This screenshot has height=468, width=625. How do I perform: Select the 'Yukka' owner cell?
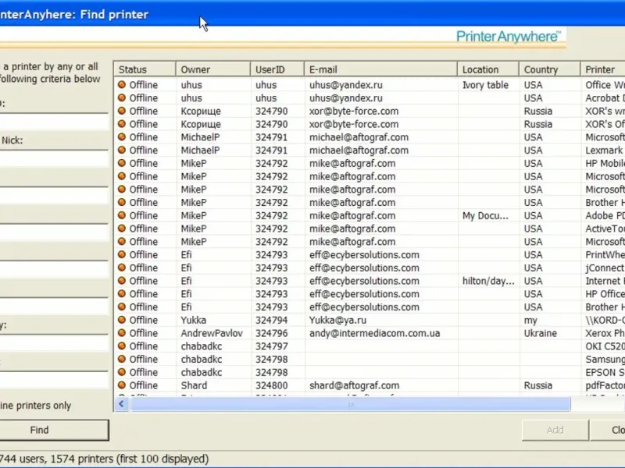click(x=193, y=320)
